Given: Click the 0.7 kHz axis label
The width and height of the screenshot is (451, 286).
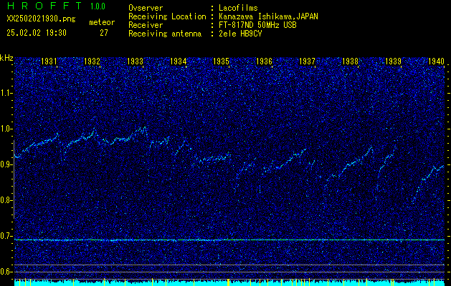Looking at the screenshot, I should [x=6, y=236].
